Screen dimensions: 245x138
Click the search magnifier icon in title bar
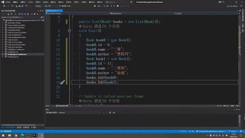pos(131,2)
